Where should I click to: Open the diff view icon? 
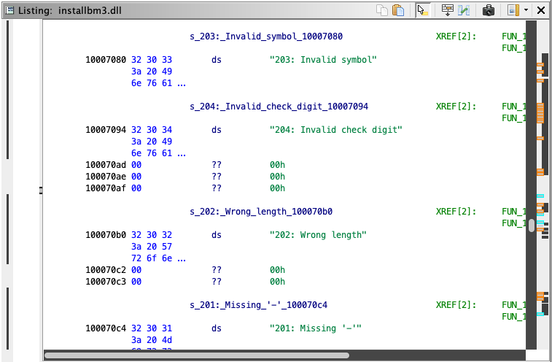464,10
